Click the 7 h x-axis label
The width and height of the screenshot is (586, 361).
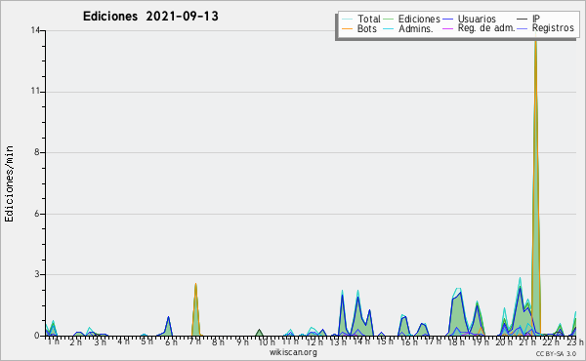(x=195, y=341)
